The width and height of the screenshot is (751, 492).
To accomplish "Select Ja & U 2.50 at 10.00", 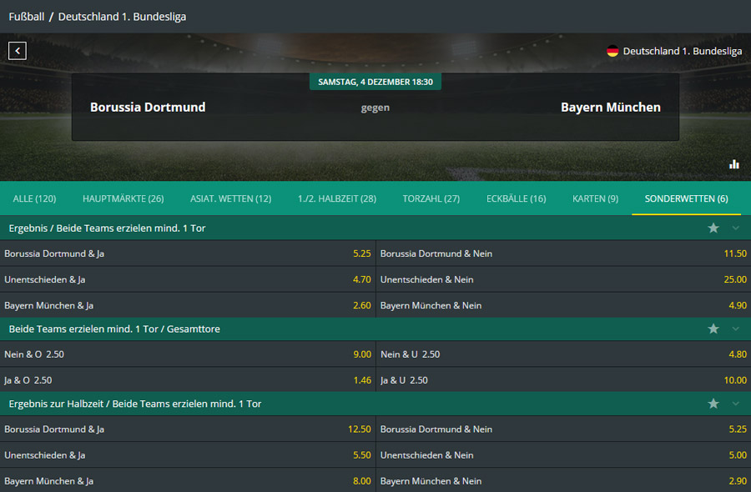I will click(x=564, y=380).
